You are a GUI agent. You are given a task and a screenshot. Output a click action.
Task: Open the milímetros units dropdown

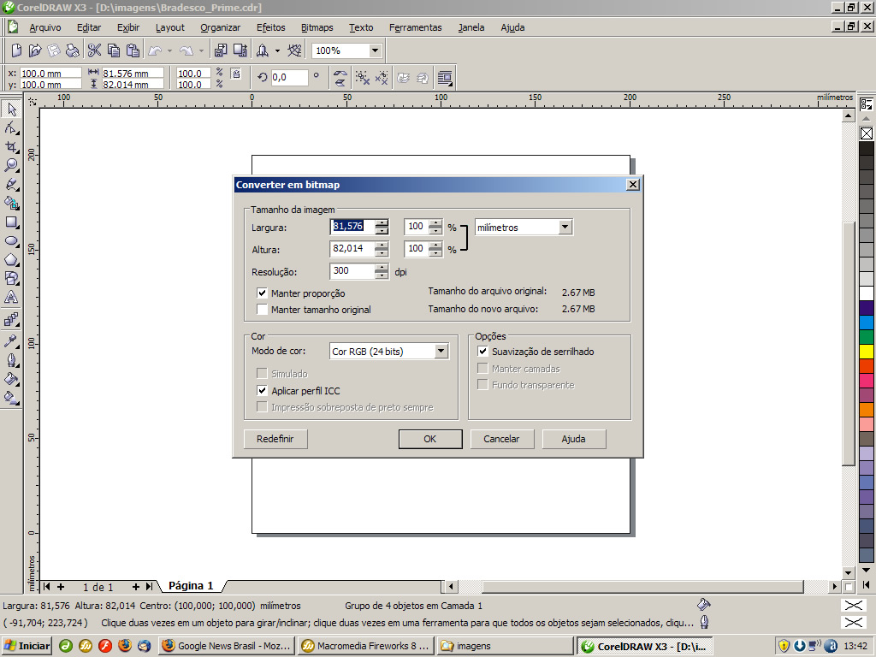point(565,227)
